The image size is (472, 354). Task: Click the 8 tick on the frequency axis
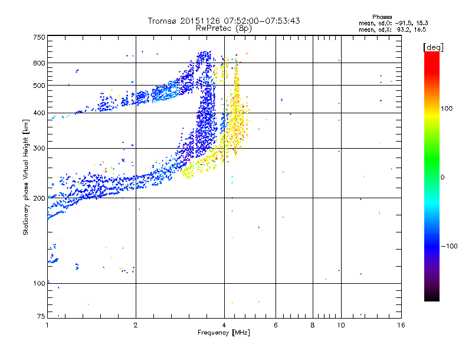click(x=313, y=325)
